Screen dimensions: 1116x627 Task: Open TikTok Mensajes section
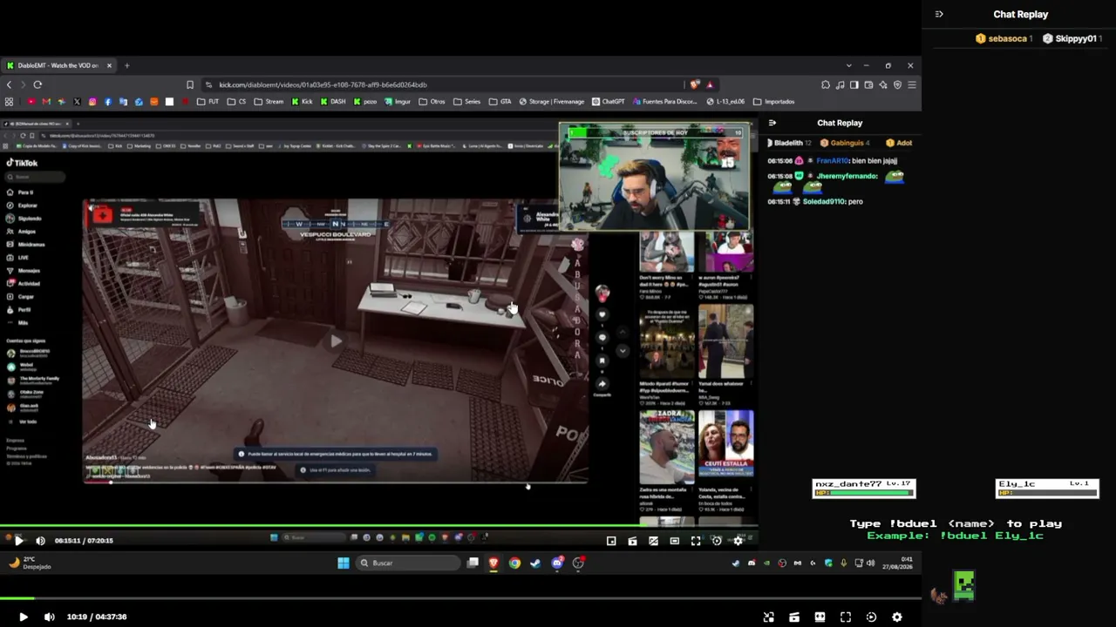coord(24,271)
